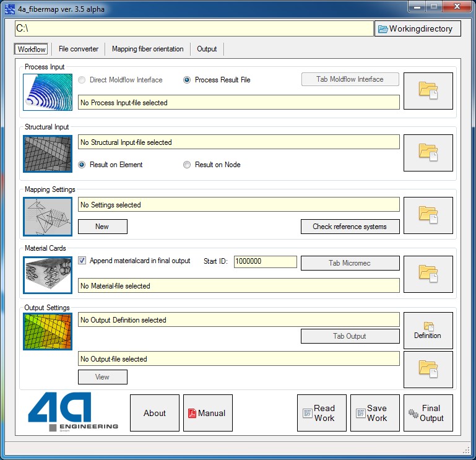This screenshot has height=460, width=476.
Task: Browse for a Mapping Settings file
Action: coord(428,215)
